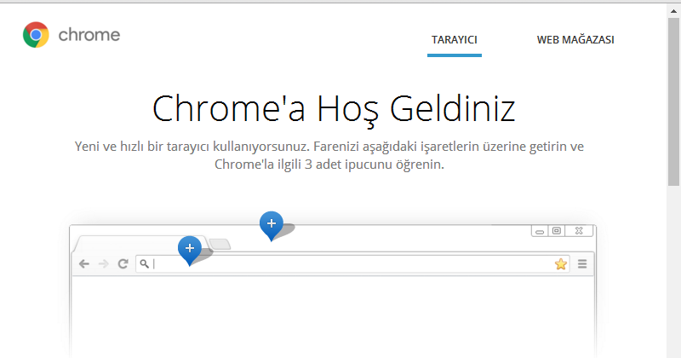Click the illustrated window's maximize button
This screenshot has width=681, height=358.
click(556, 231)
